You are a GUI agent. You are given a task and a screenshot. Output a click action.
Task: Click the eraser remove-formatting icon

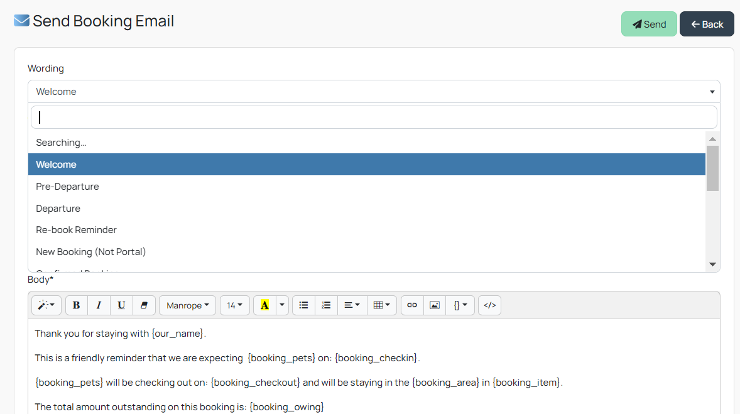pyautogui.click(x=144, y=305)
